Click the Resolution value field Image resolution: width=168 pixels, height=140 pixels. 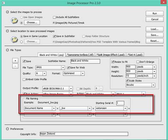point(130,76)
